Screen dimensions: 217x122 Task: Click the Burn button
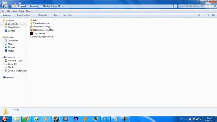[56, 15]
